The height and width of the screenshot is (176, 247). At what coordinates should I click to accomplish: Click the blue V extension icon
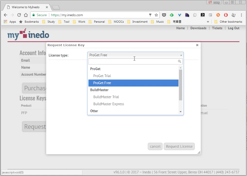tap(179, 15)
